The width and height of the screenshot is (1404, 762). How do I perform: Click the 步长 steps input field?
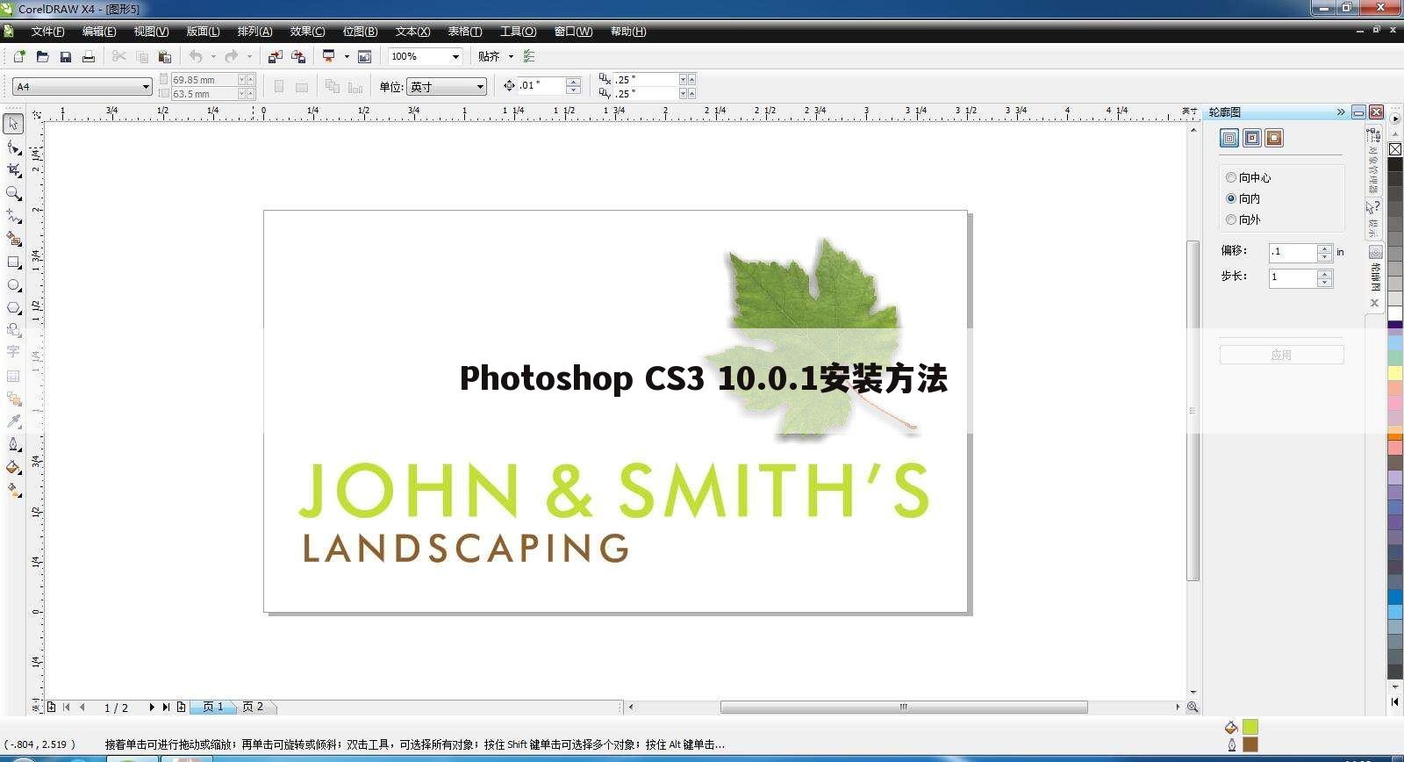(x=1293, y=277)
